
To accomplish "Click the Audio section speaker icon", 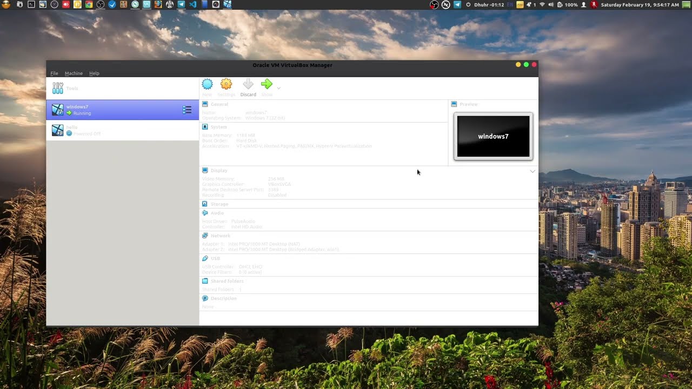I will tap(205, 213).
